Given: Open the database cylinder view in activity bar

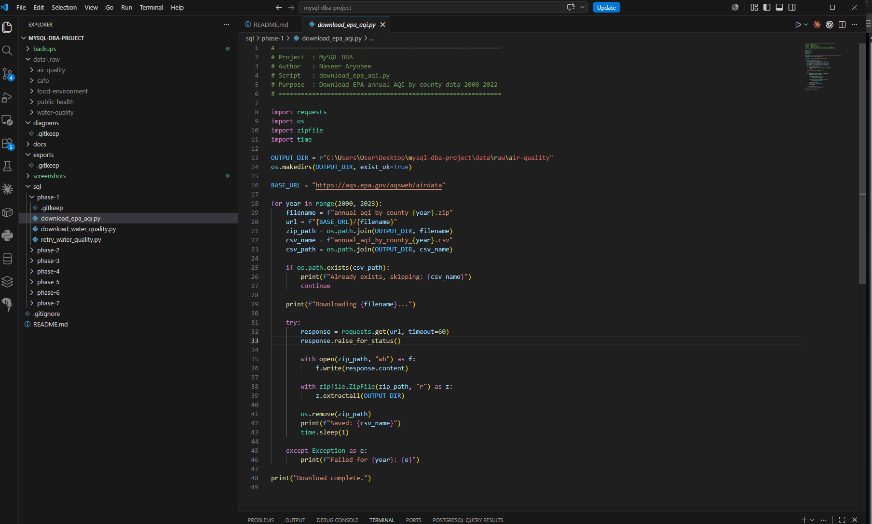Looking at the screenshot, I should click(7, 259).
